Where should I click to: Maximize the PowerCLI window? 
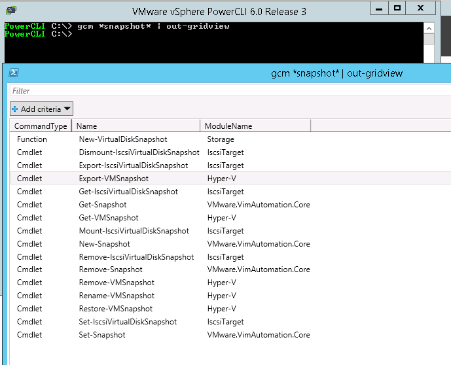tap(397, 9)
